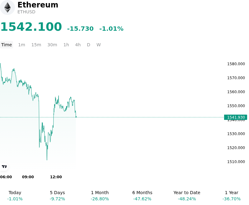Open the TradingView logo badge
This screenshot has width=249, height=205.
point(4,166)
